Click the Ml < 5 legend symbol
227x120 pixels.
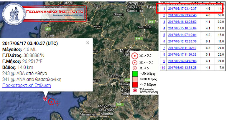point(135,68)
